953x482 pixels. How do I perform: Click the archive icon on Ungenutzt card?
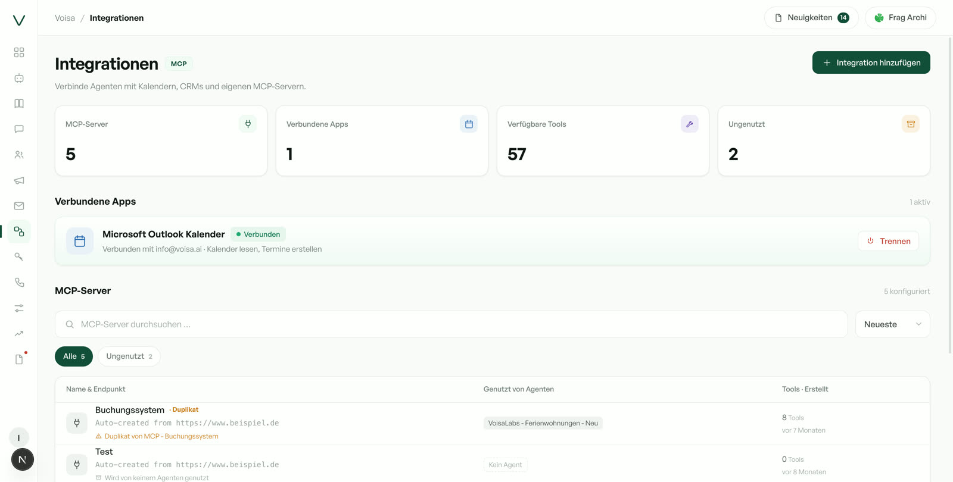(911, 124)
